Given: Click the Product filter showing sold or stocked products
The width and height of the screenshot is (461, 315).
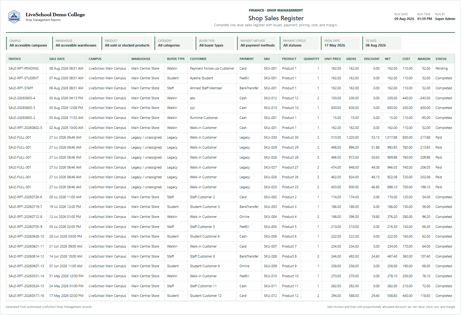Looking at the screenshot, I should (x=127, y=43).
